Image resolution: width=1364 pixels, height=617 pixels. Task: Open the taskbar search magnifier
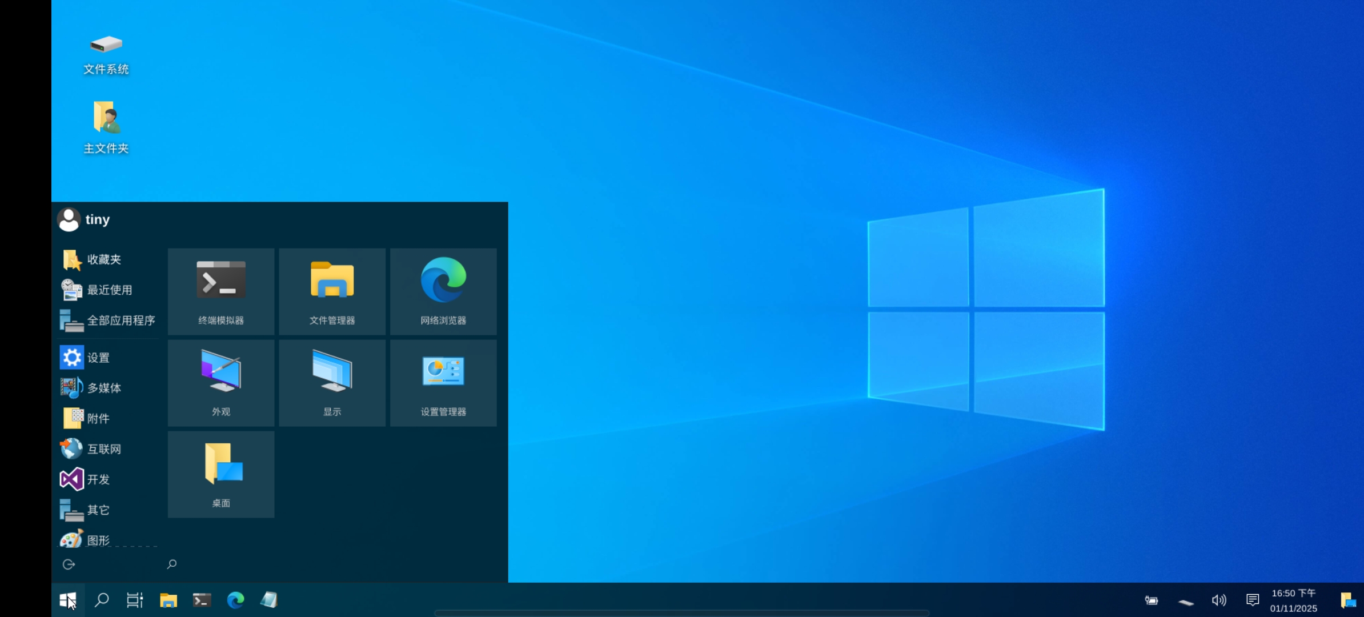pos(102,600)
